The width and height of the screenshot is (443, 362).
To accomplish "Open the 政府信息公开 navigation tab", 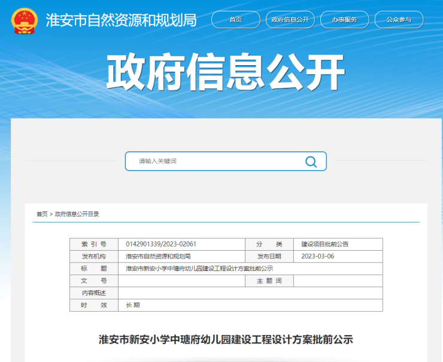I will (290, 20).
